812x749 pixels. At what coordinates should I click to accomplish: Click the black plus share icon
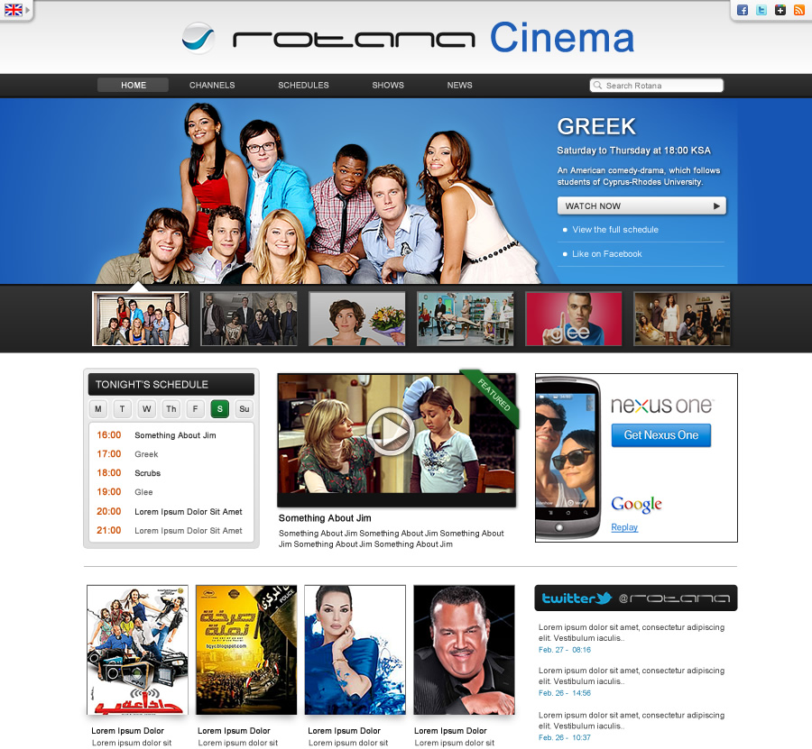coord(780,10)
